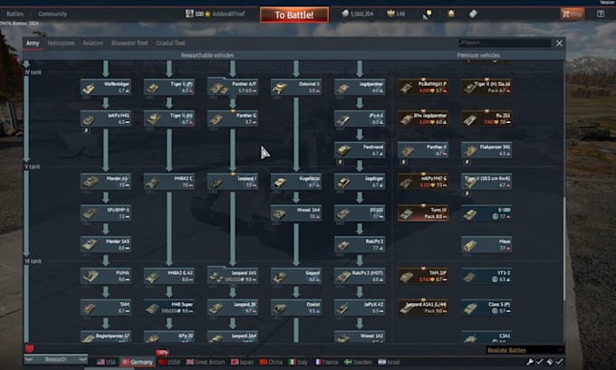
Task: Select the Leopard 2K tank
Action: 233,308
